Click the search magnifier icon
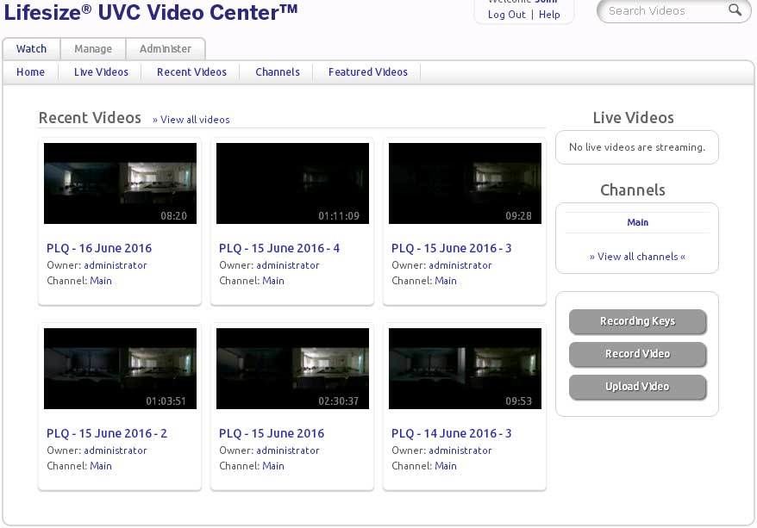Image resolution: width=757 pixels, height=528 pixels. (735, 10)
